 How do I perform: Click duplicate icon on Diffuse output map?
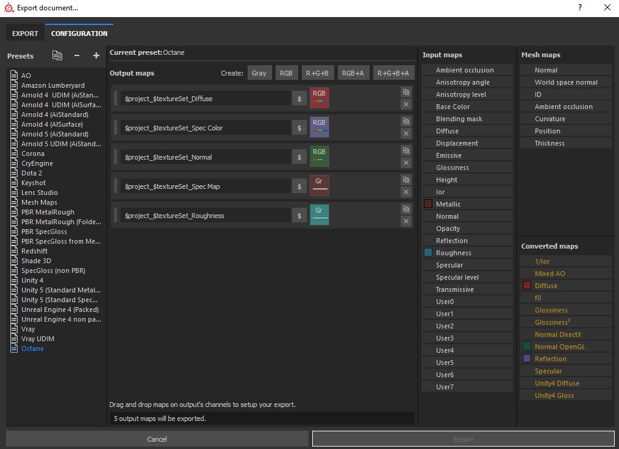[x=406, y=92]
